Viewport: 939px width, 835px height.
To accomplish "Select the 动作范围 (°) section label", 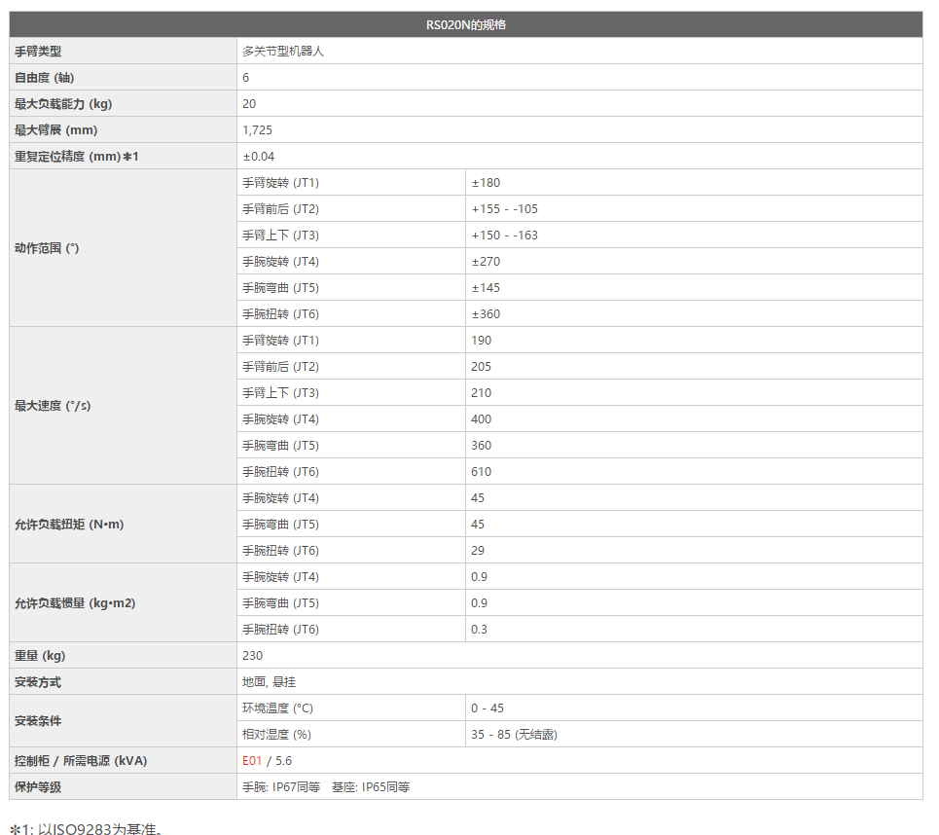I will (x=47, y=248).
